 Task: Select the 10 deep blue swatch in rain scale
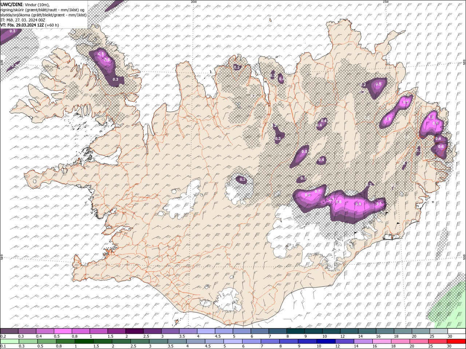click(x=326, y=341)
